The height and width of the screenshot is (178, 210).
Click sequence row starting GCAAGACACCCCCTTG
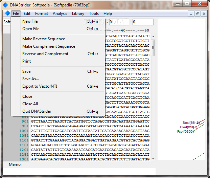[x=90, y=145]
